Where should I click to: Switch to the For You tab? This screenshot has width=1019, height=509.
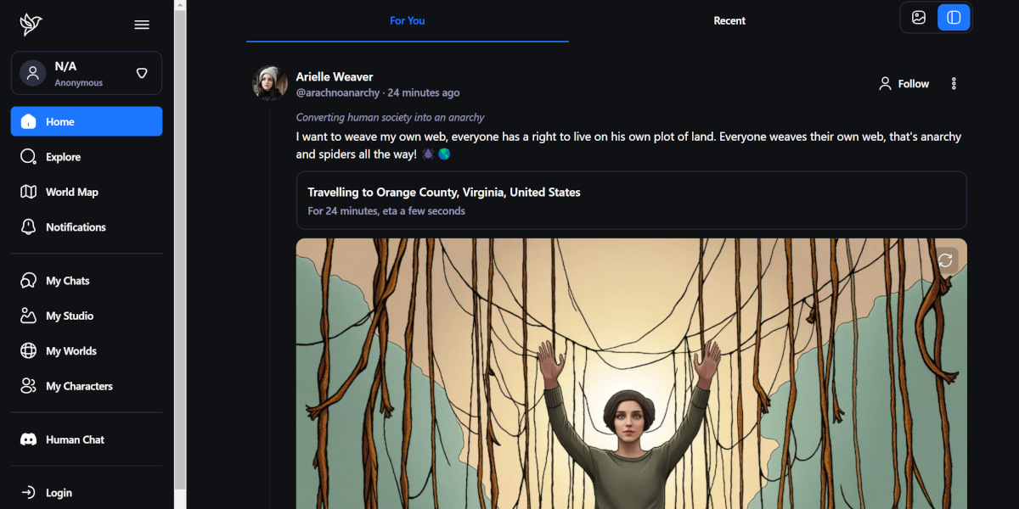click(407, 21)
